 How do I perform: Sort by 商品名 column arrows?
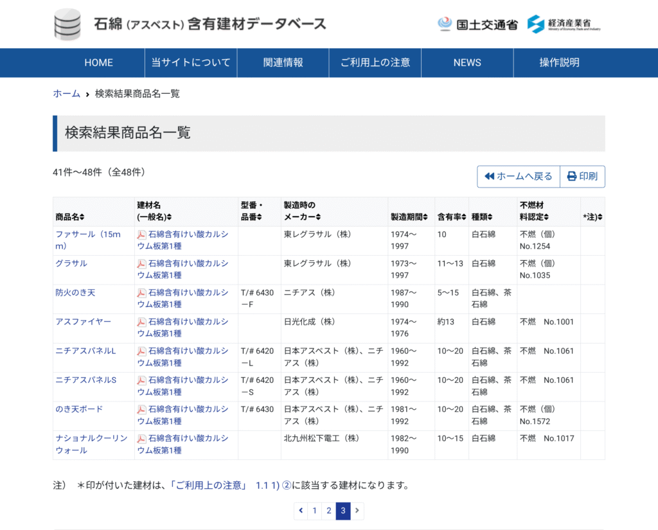pos(82,217)
